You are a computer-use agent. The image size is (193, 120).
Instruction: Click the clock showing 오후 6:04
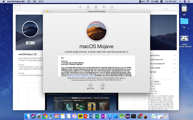171,2
